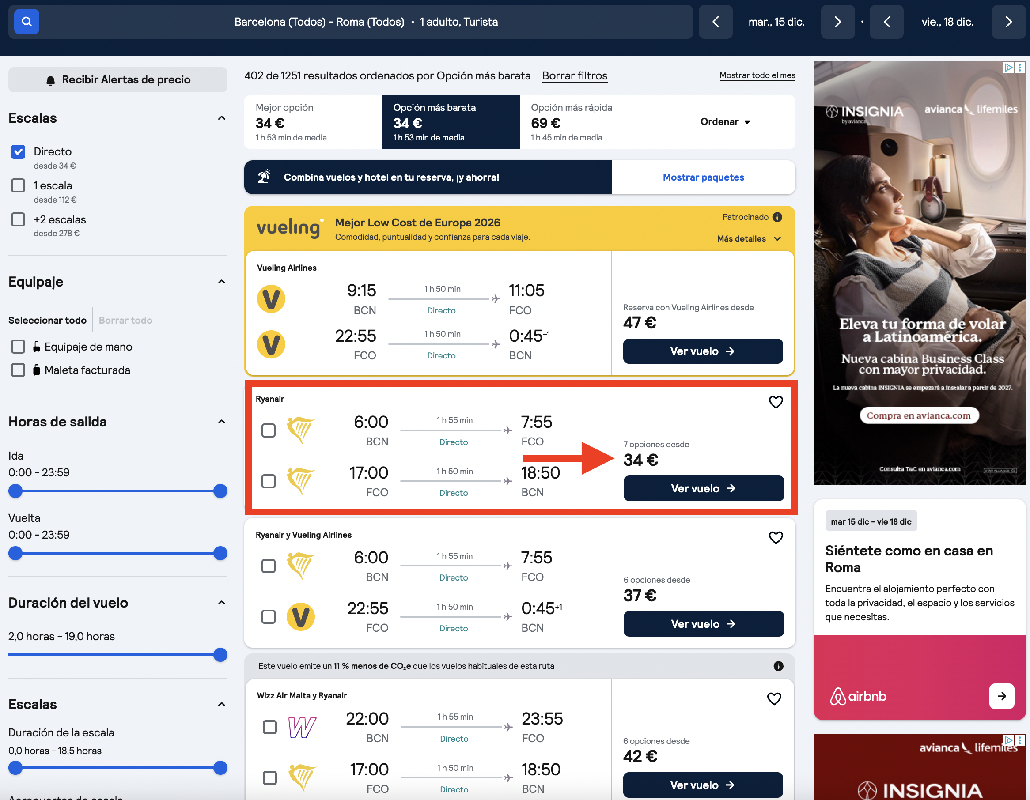Image resolution: width=1030 pixels, height=800 pixels.
Task: Collapse the top Escalas filter section
Action: tap(221, 118)
